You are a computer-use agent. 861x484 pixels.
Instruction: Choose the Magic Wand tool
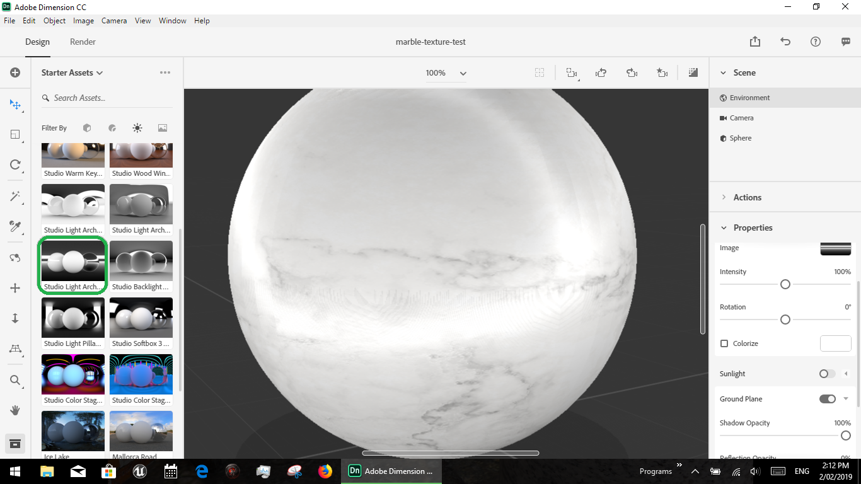click(x=15, y=196)
